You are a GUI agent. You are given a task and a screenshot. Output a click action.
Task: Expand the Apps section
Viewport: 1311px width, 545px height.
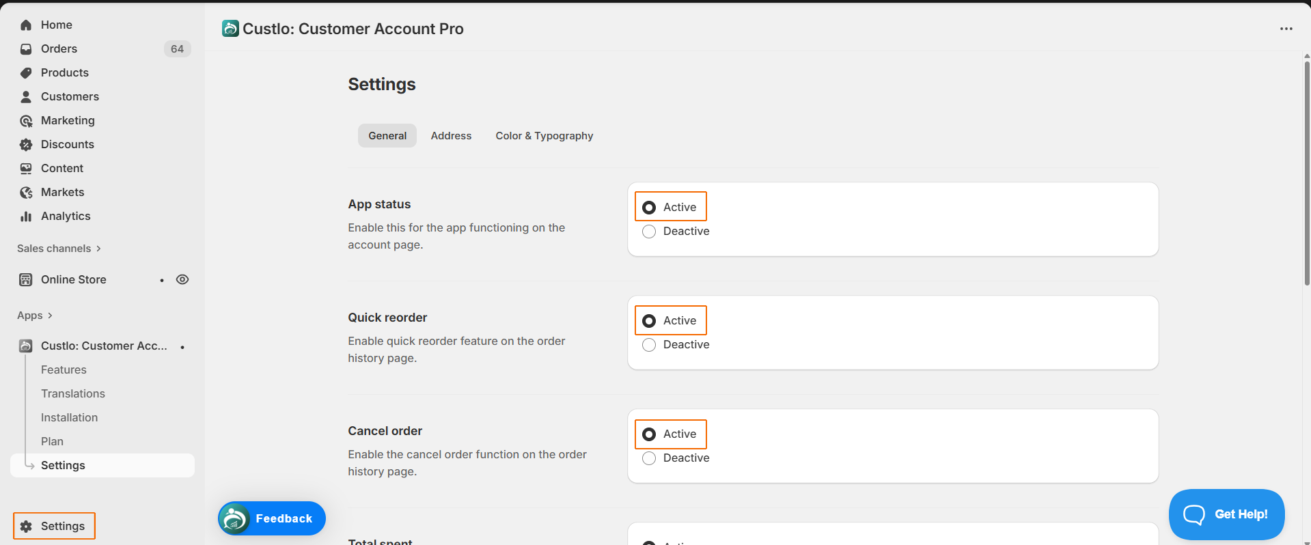click(x=35, y=316)
